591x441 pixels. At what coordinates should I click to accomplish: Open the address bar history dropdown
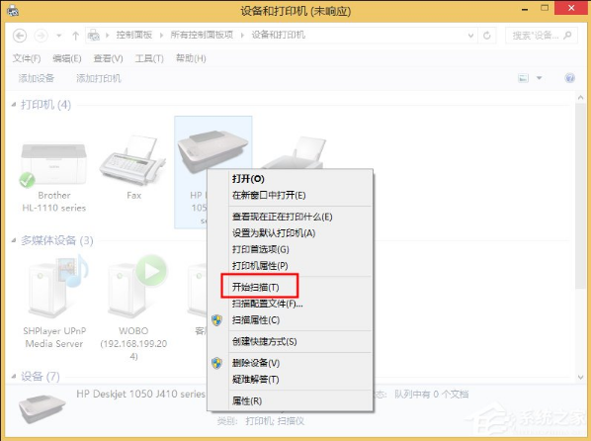pyautogui.click(x=470, y=36)
